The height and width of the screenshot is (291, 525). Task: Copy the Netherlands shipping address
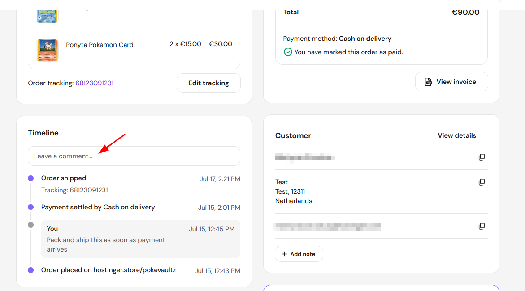tap(482, 182)
